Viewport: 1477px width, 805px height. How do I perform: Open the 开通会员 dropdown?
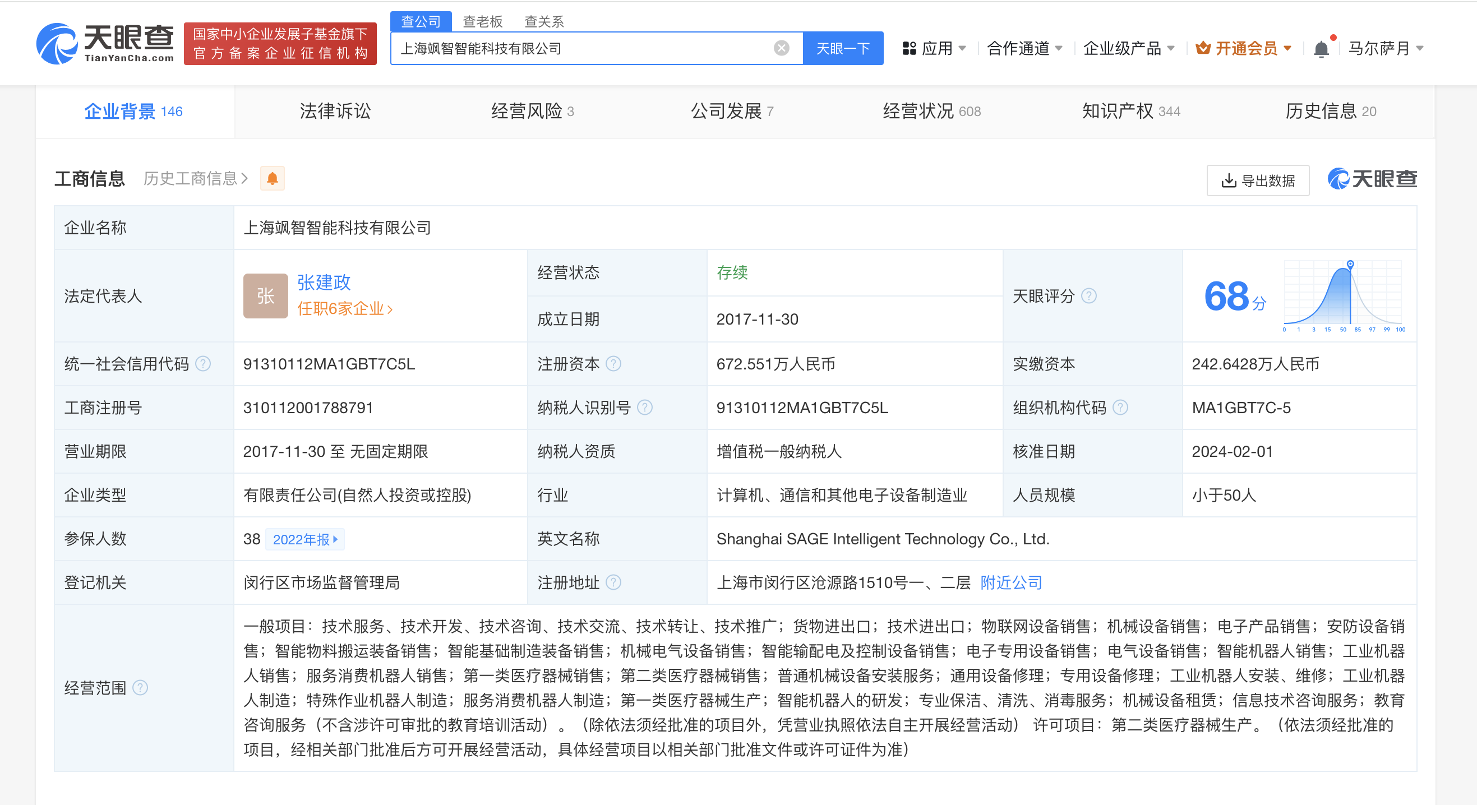1244,48
